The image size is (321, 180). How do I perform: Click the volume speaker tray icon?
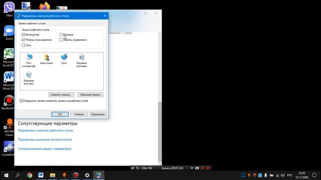click(x=283, y=175)
